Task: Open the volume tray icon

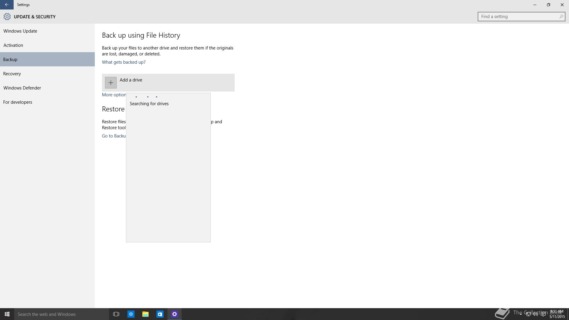Action: point(536,314)
